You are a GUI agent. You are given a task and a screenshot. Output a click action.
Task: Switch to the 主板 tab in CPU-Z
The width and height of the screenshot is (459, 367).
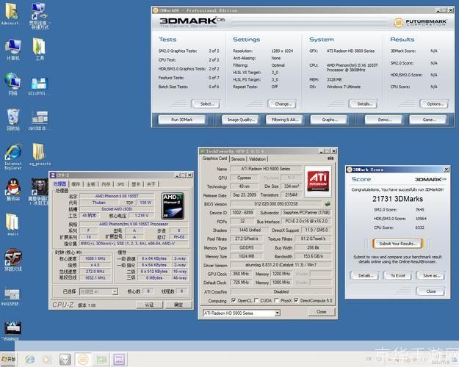coord(91,184)
